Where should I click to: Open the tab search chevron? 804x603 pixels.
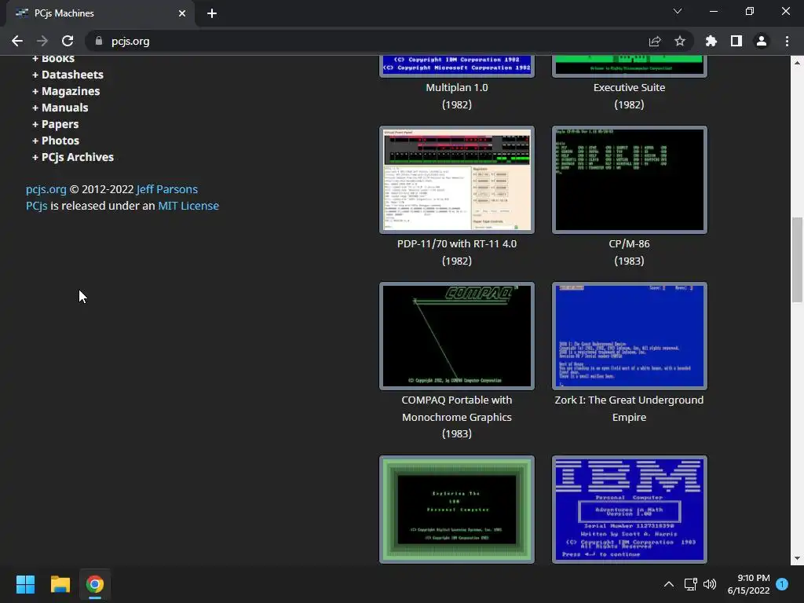678,11
